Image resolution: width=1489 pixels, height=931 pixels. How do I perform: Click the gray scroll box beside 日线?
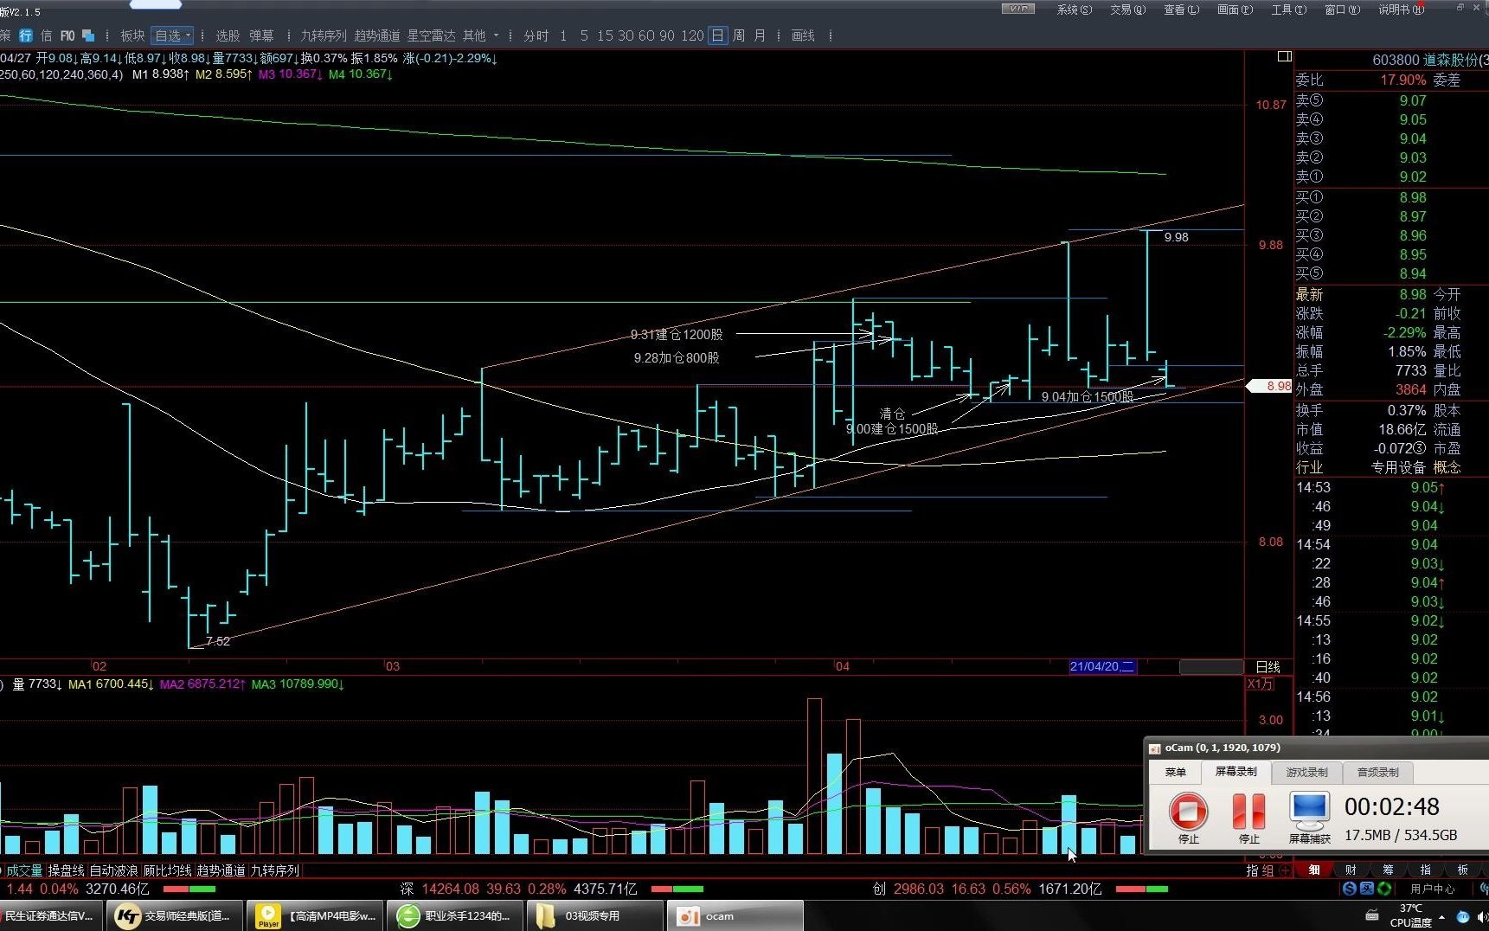(x=1211, y=666)
